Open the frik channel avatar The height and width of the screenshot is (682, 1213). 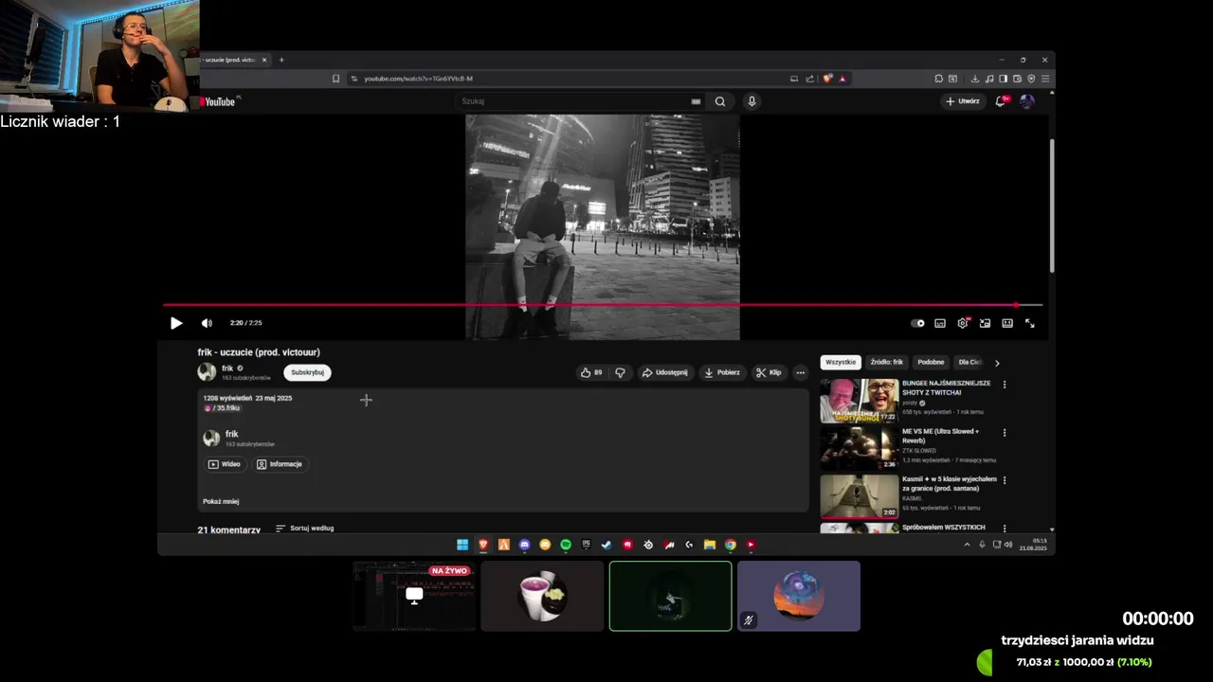point(207,372)
